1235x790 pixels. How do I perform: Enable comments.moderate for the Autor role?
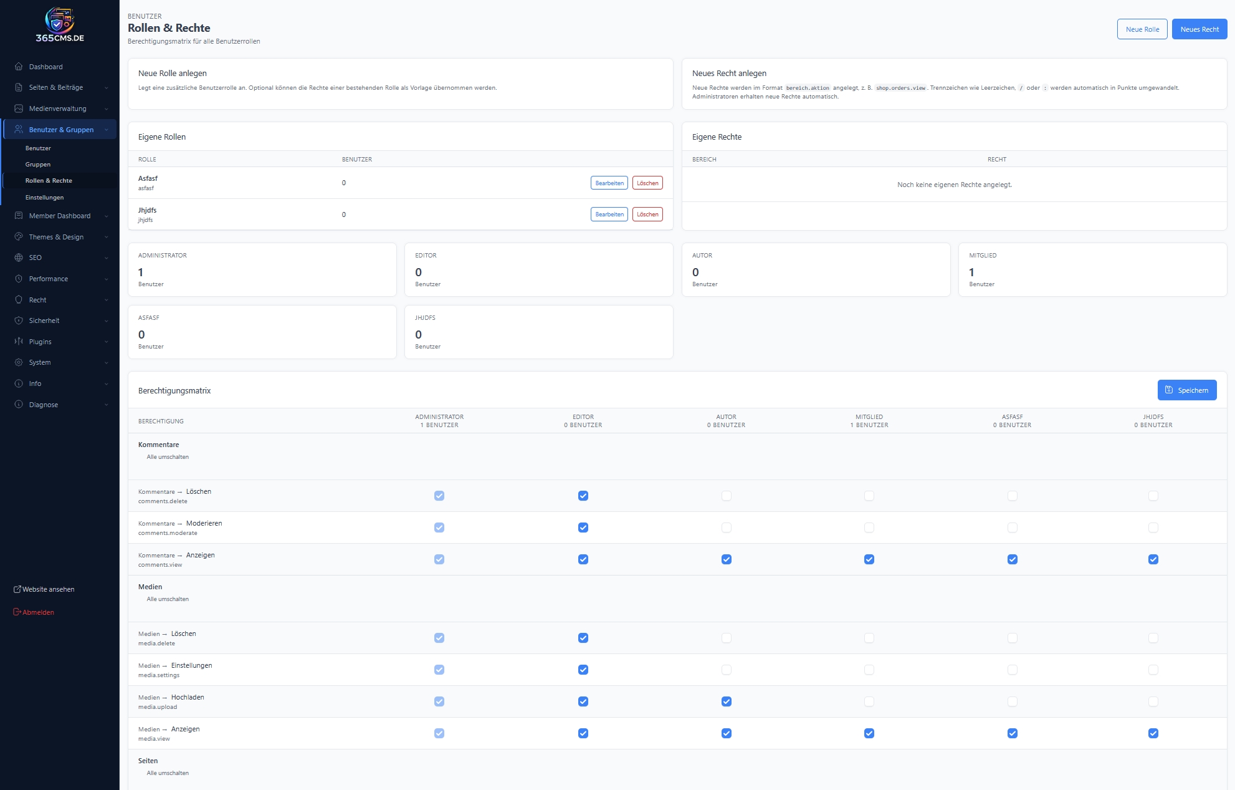(727, 527)
